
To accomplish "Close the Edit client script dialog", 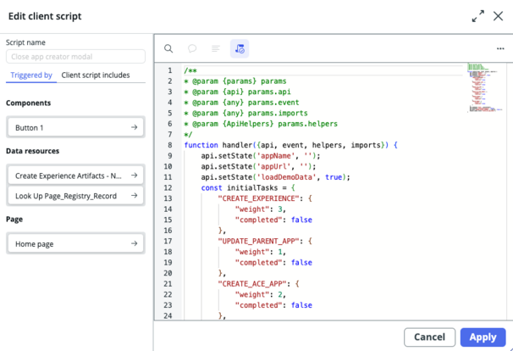I will [x=498, y=16].
